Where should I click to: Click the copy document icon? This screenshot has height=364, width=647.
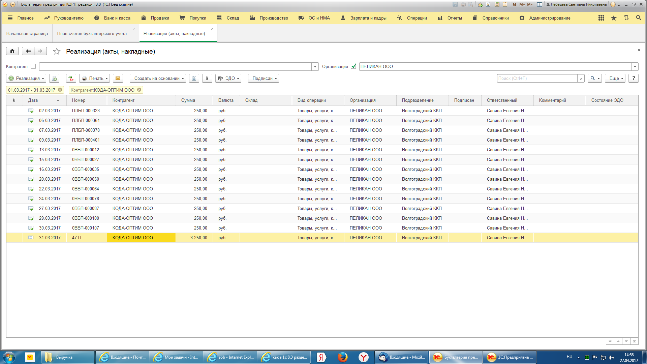(x=54, y=79)
